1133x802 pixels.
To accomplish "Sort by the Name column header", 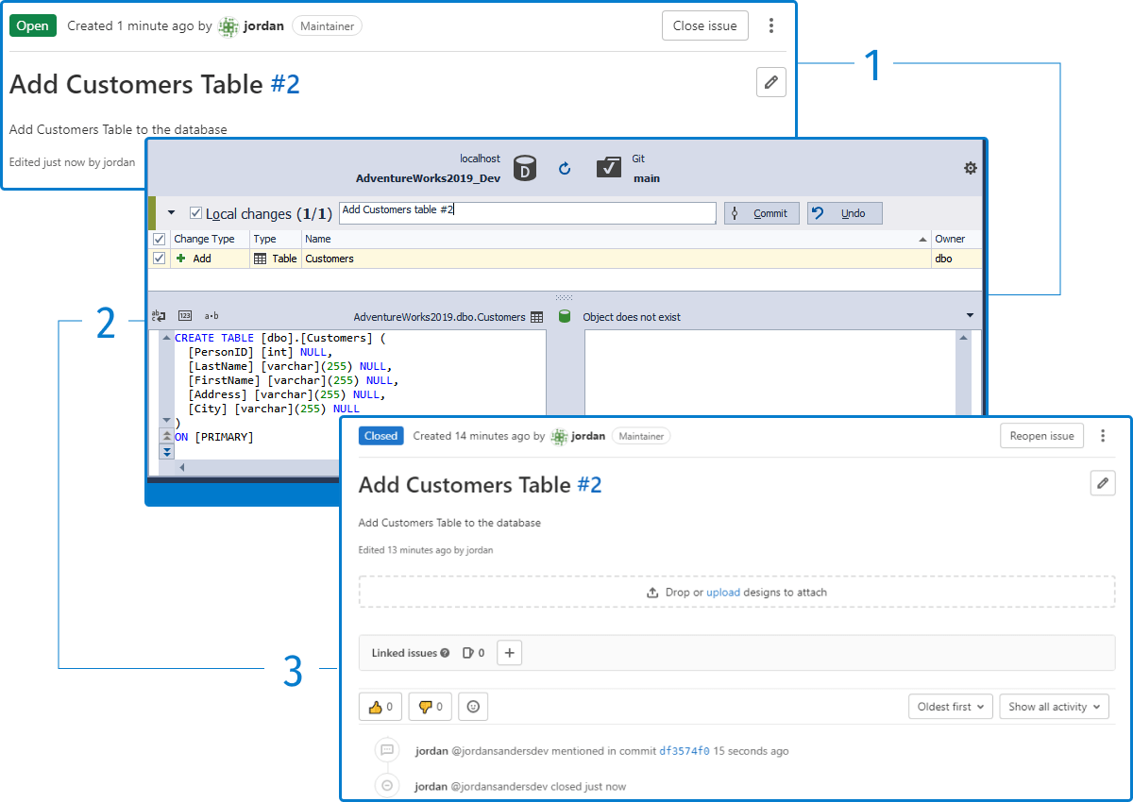I will click(x=616, y=239).
